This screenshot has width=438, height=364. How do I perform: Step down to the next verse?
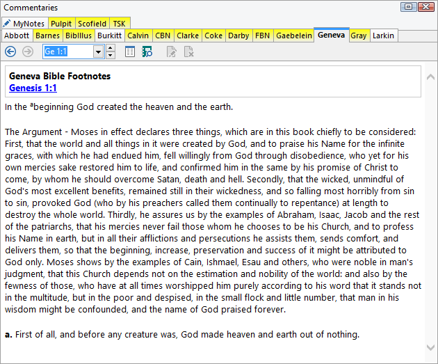[111, 55]
